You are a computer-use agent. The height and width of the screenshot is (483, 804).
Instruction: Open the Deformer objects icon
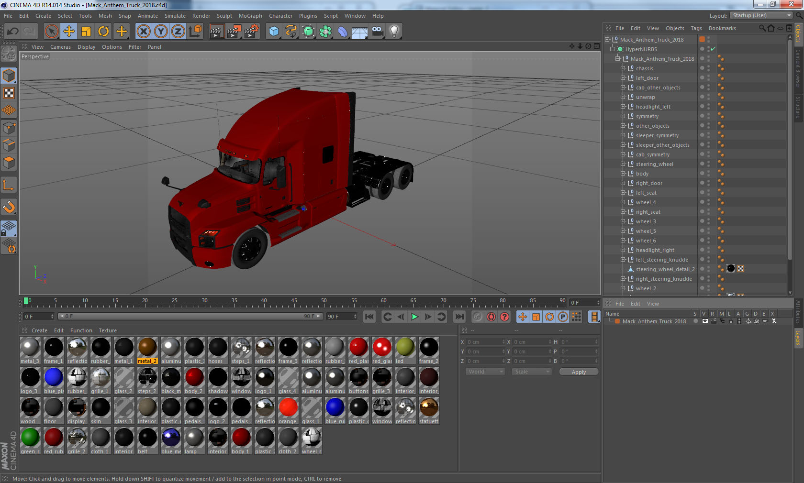[343, 32]
